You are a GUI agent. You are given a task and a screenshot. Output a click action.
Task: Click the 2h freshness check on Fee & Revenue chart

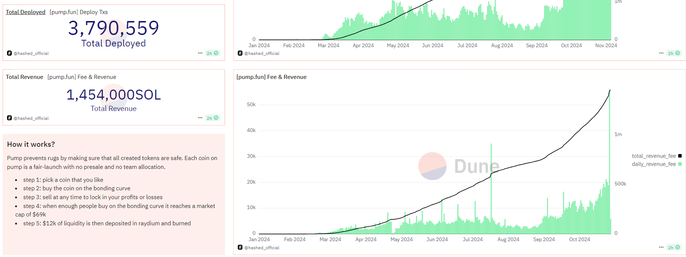674,247
